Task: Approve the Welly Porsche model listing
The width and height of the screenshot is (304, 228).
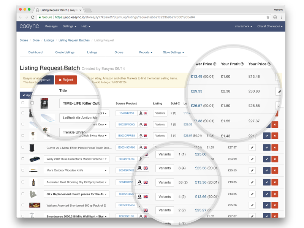Action: [x=267, y=159]
